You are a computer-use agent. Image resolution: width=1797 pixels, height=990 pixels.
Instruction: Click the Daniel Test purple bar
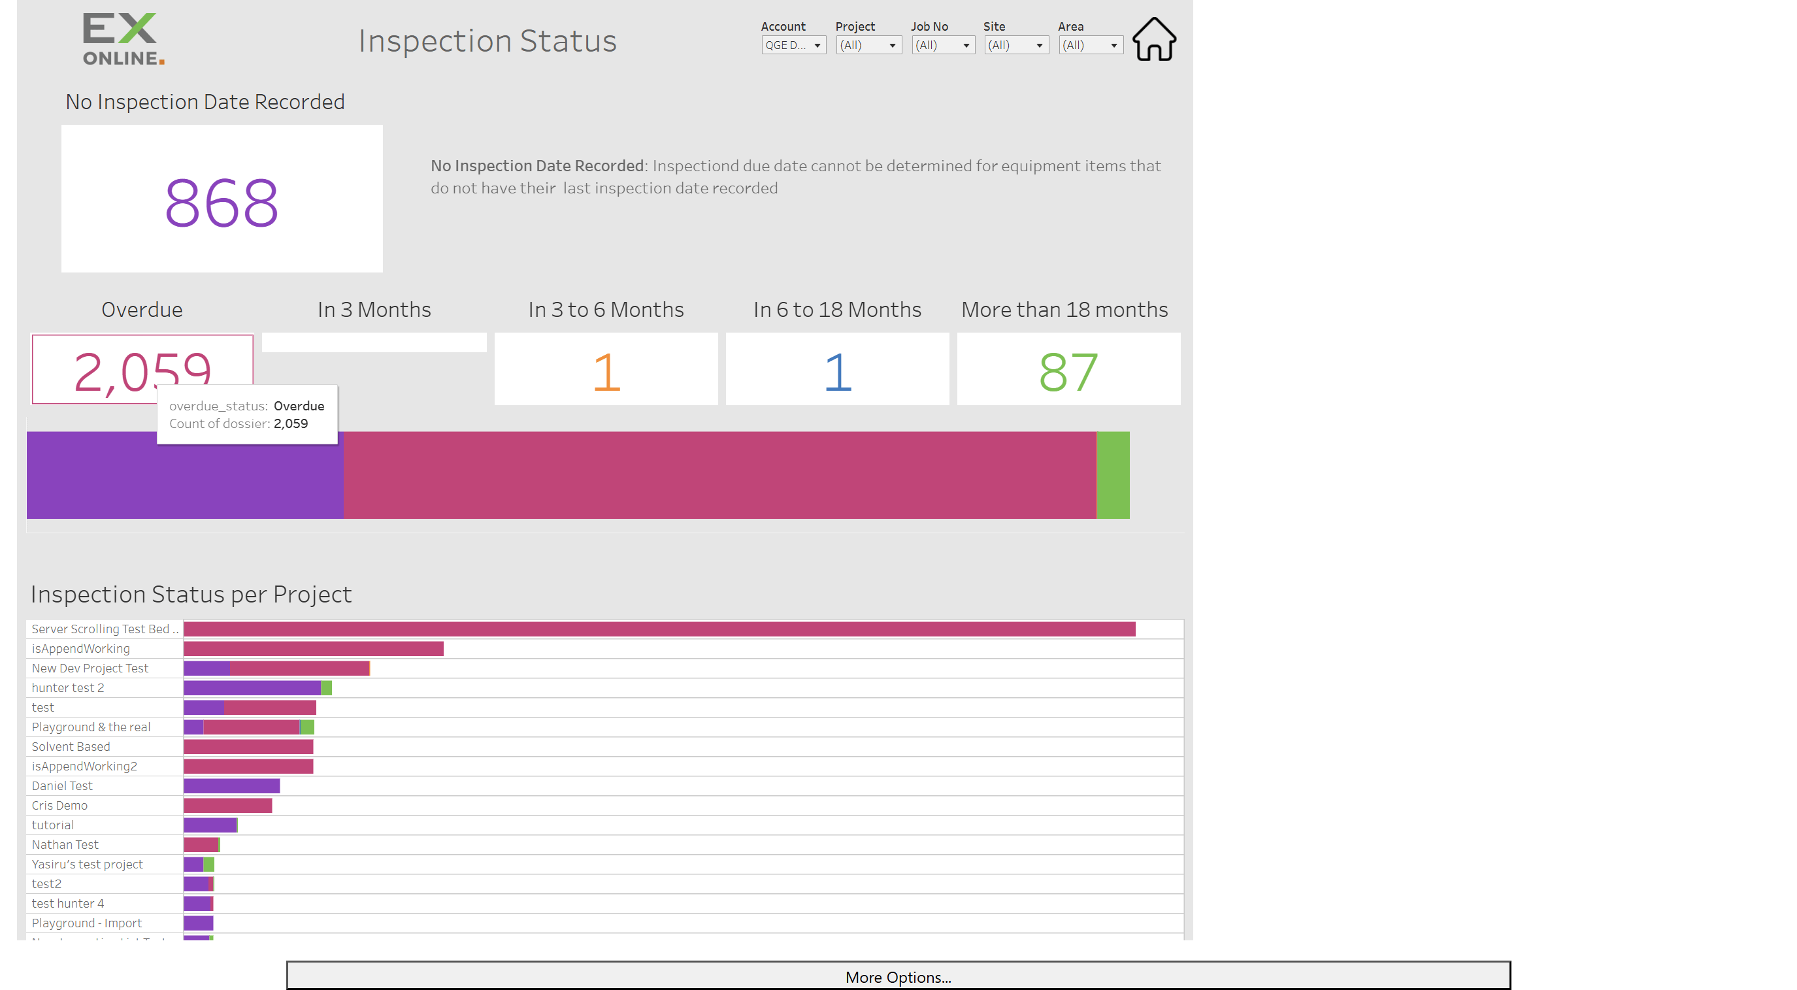pos(231,785)
